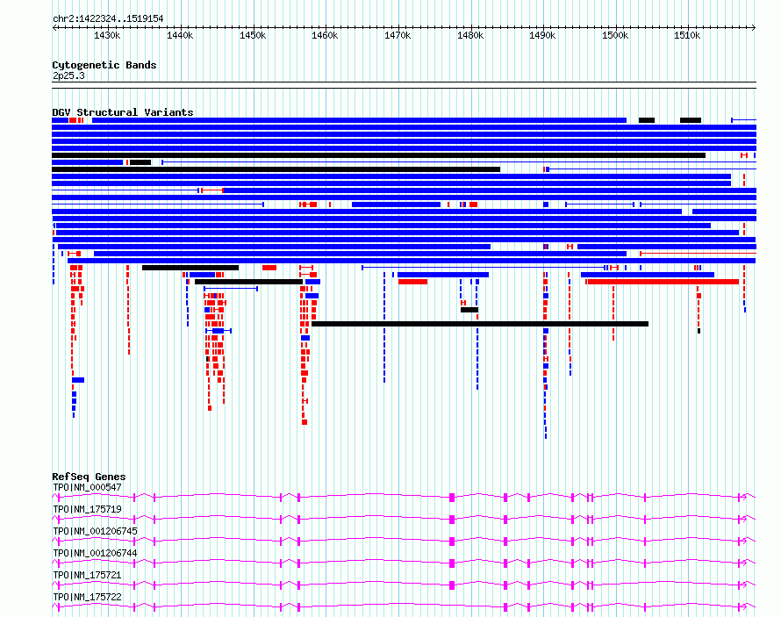Screen dimensions: 781x617
Task: Click the 1500k ruler tick label
Action: [x=615, y=35]
